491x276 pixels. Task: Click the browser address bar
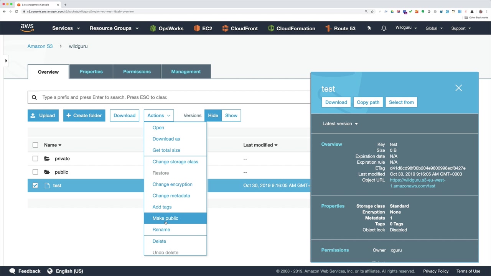tap(192, 11)
